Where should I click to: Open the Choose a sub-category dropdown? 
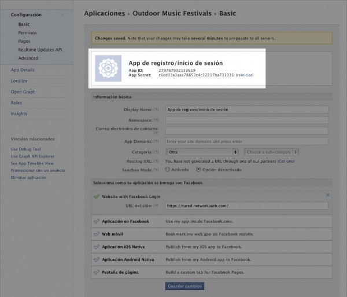[x=271, y=152]
